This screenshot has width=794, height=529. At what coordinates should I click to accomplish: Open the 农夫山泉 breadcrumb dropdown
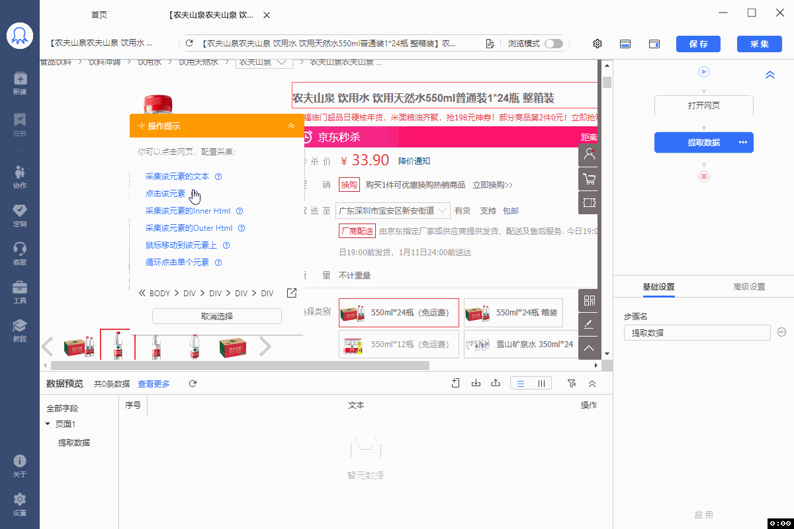pos(264,62)
